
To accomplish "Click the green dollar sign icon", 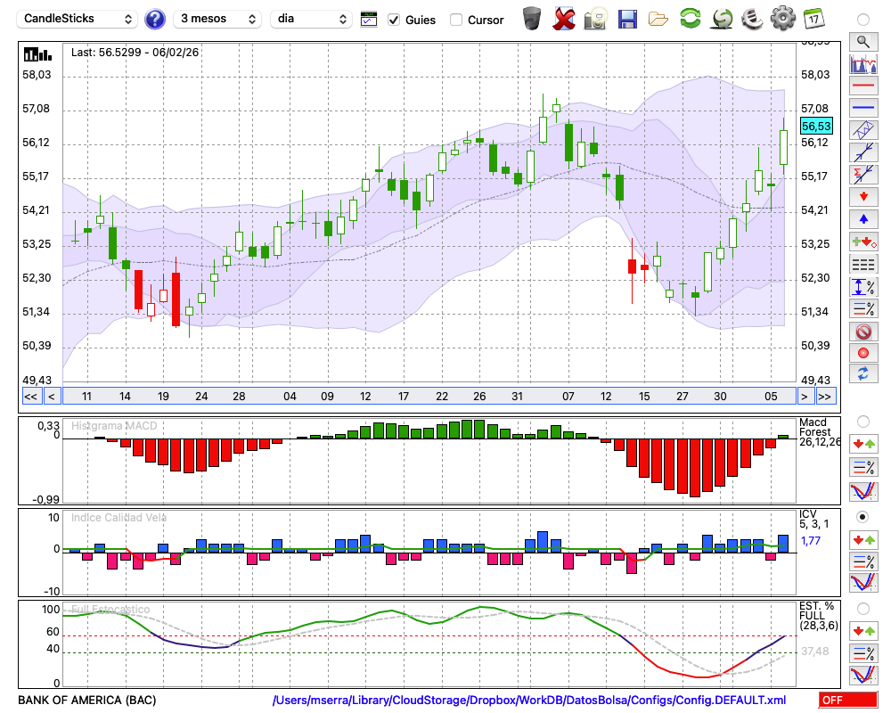I will click(722, 19).
